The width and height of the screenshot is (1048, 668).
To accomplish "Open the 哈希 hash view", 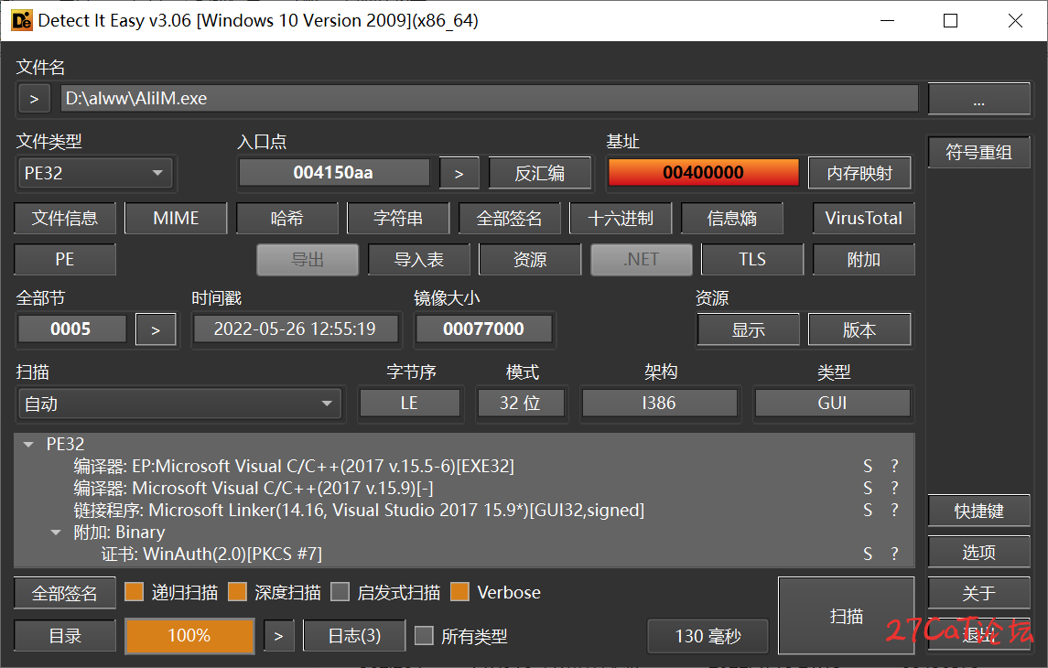I will [x=286, y=219].
